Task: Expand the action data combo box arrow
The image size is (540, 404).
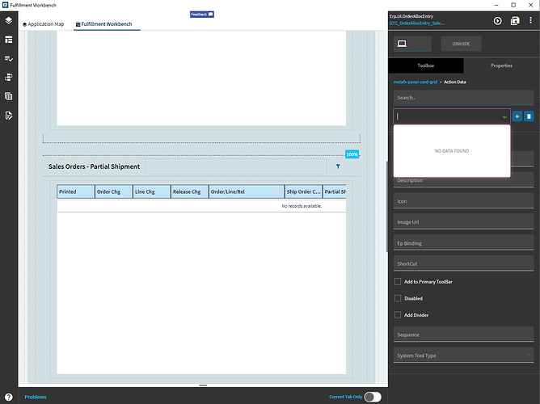Action: (x=504, y=117)
